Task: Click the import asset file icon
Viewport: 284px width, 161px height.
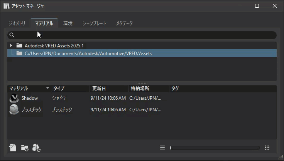Action: click(x=13, y=148)
